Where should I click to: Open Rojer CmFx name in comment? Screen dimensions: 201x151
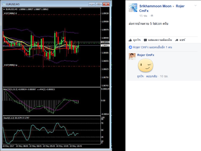pyautogui.click(x=146, y=55)
